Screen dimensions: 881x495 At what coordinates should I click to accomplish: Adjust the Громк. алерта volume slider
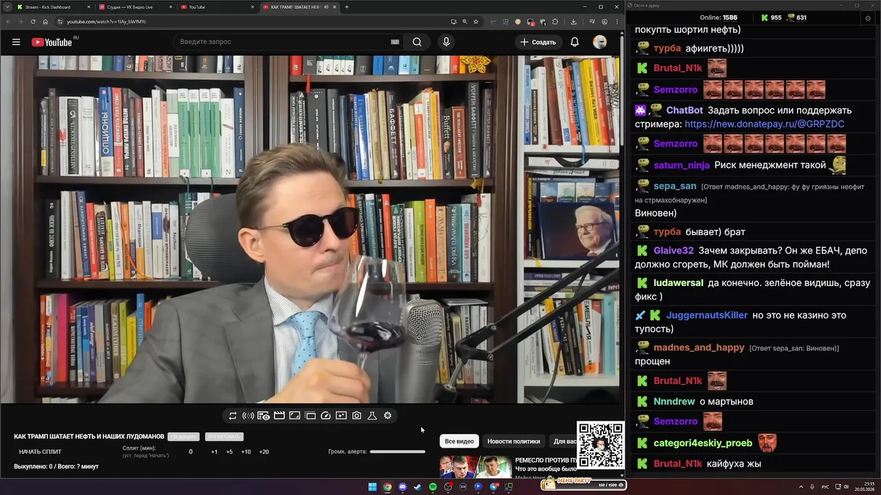point(397,452)
